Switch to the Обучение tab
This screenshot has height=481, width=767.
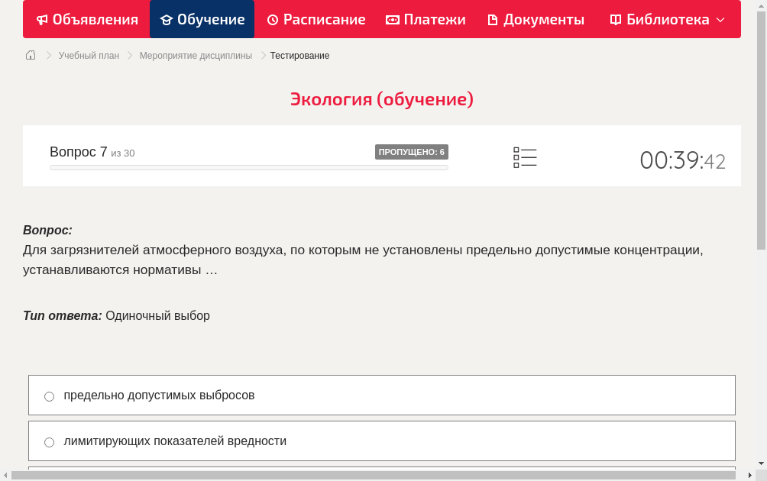click(202, 19)
